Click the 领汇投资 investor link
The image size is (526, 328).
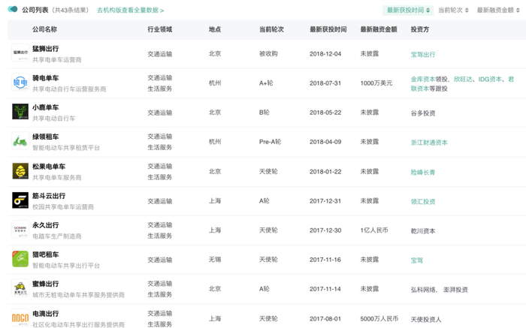(422, 201)
